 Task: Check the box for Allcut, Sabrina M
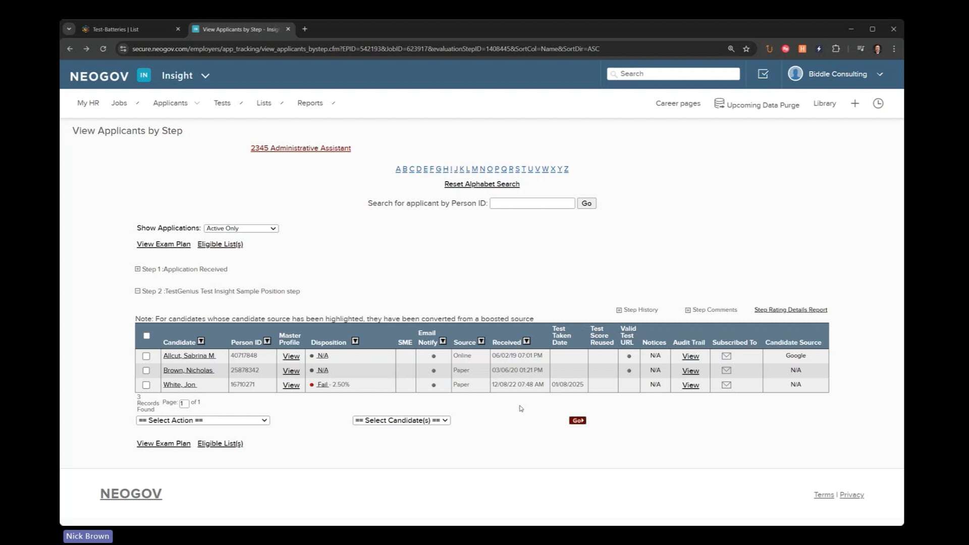pyautogui.click(x=146, y=356)
